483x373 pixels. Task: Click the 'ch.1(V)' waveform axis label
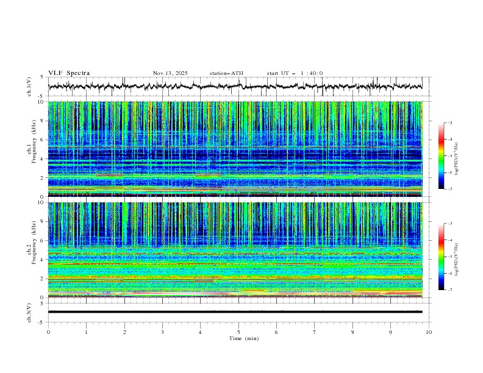29,87
